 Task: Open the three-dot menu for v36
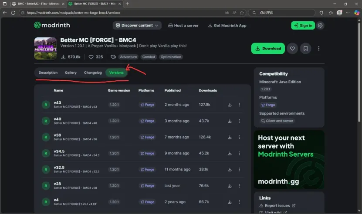pyautogui.click(x=239, y=137)
